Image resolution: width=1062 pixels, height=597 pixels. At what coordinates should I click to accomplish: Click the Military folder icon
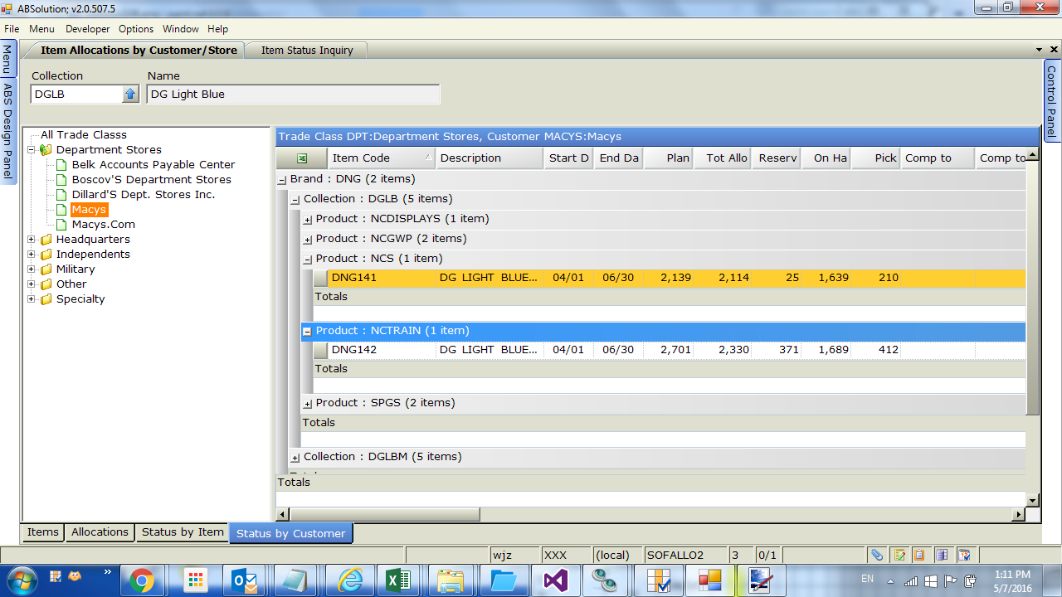click(x=46, y=269)
